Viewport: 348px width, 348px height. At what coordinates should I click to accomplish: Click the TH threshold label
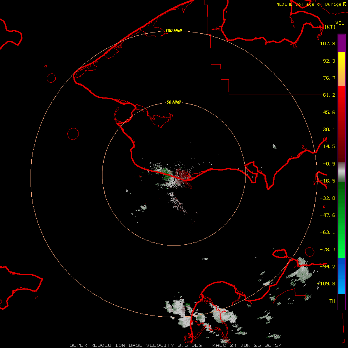(x=332, y=301)
